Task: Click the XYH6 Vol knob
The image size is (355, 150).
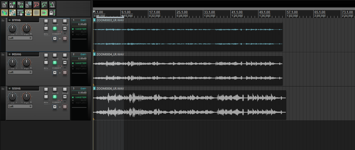Action: (x=12, y=28)
